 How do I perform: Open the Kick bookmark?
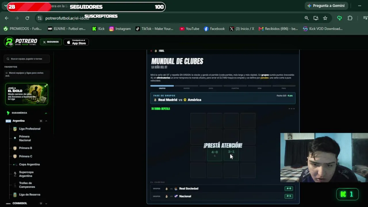pyautogui.click(x=98, y=29)
